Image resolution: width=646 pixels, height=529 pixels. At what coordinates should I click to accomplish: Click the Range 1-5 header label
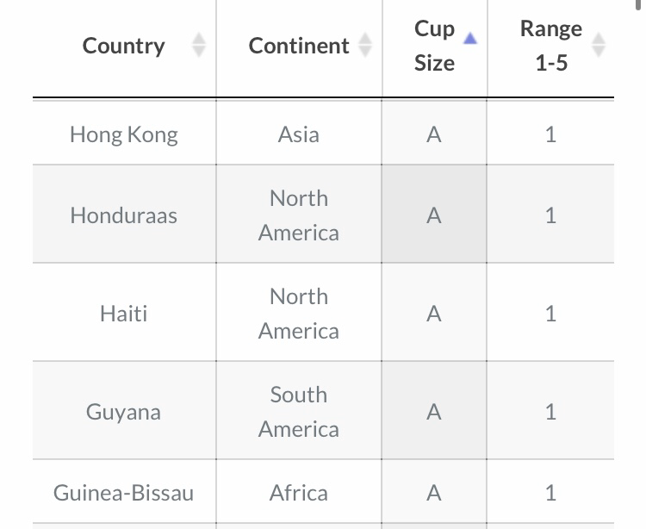click(551, 46)
